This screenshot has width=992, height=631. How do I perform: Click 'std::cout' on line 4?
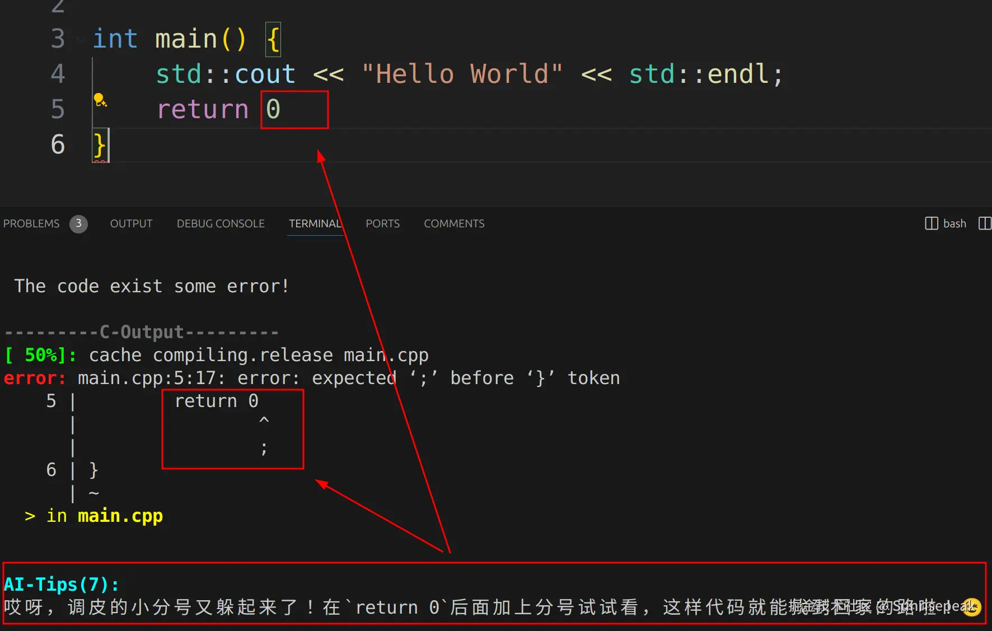point(226,74)
